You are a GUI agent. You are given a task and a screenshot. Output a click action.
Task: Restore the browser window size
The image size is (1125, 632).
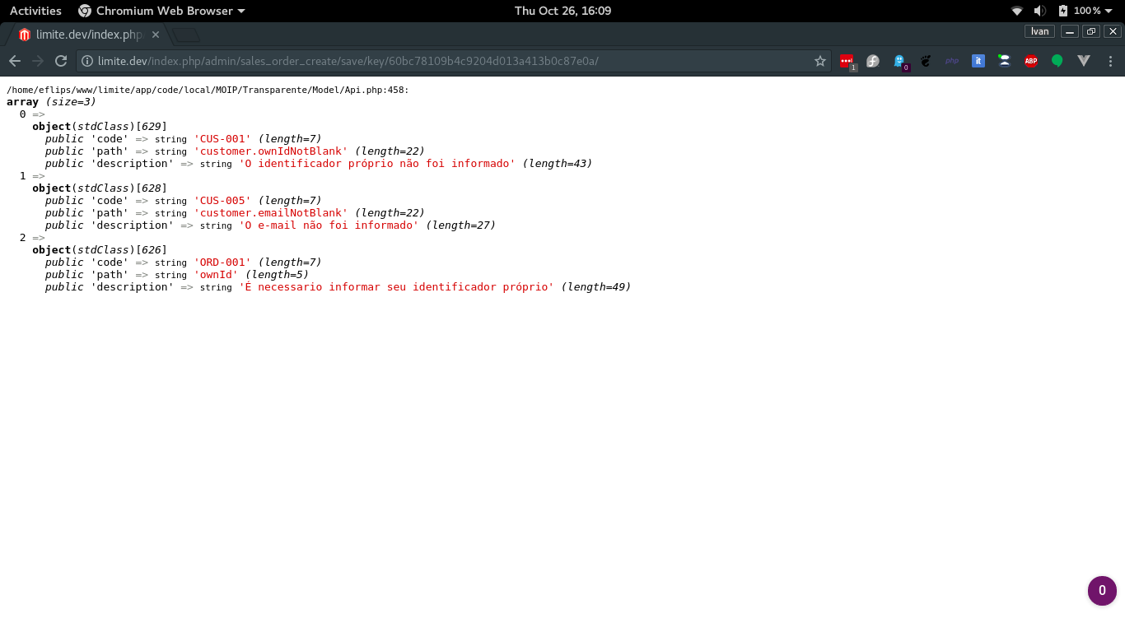point(1091,31)
